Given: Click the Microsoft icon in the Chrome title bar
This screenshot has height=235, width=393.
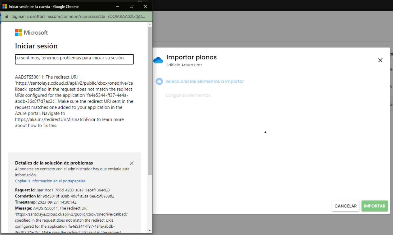Looking at the screenshot, I should coord(5,7).
